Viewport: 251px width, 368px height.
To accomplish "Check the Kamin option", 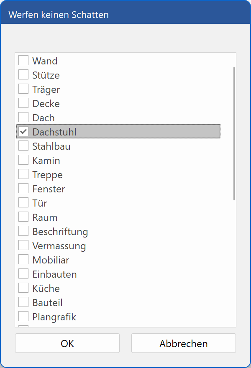I will click(x=23, y=160).
